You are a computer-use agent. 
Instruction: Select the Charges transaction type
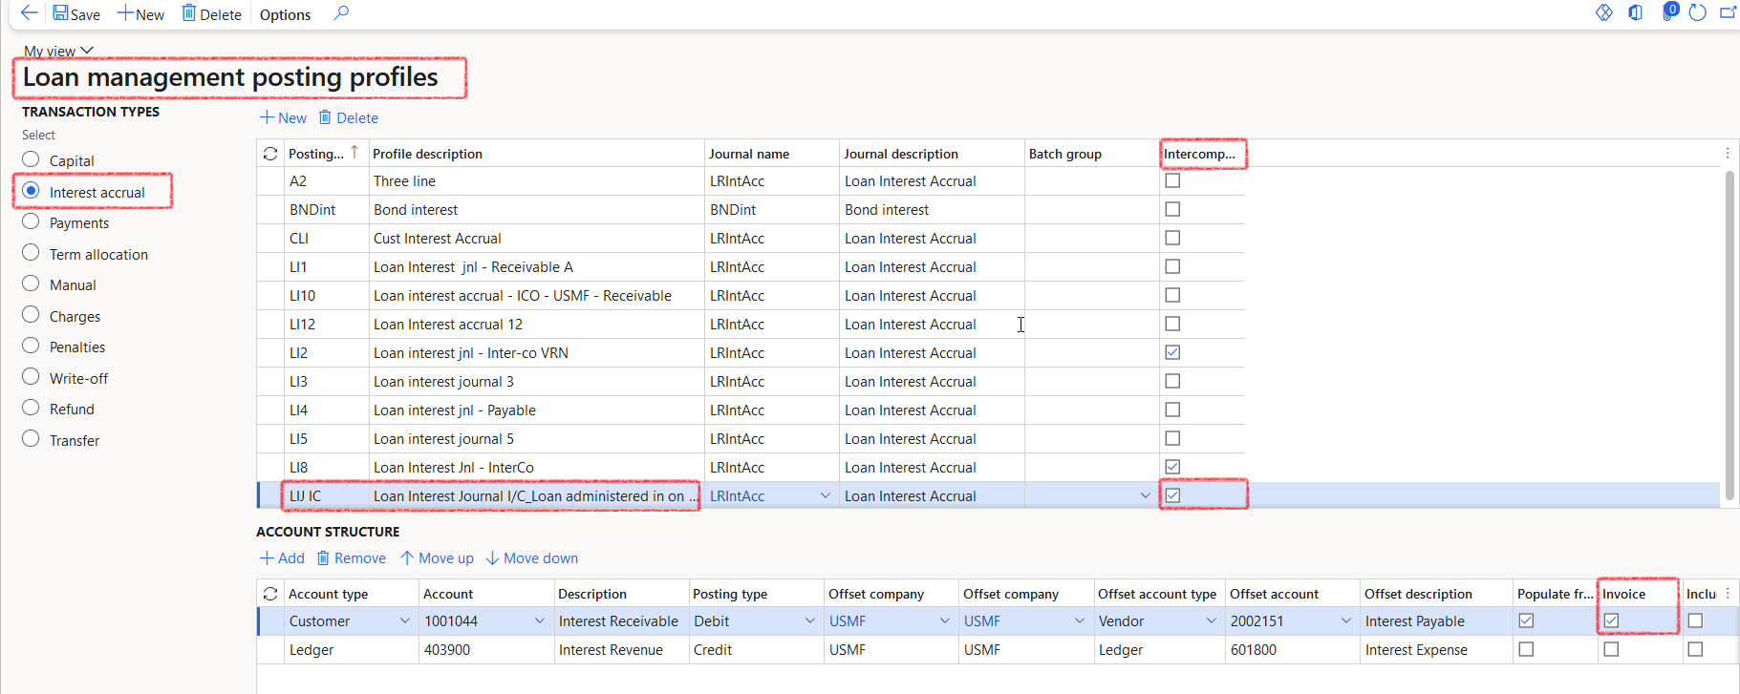(31, 315)
